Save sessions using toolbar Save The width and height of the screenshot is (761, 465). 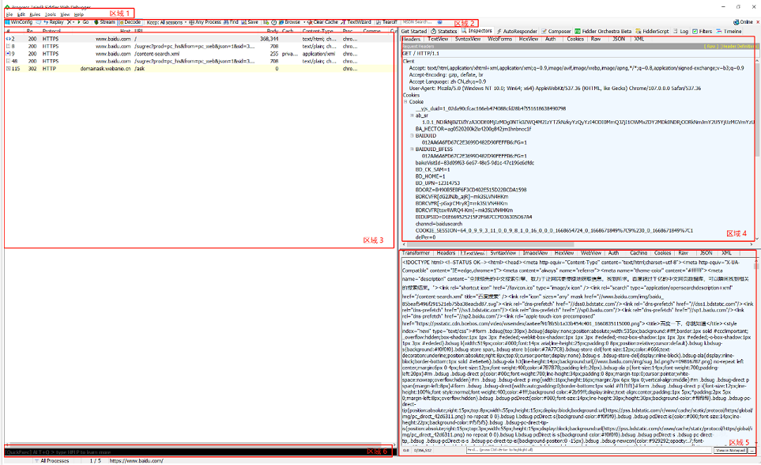pyautogui.click(x=250, y=22)
